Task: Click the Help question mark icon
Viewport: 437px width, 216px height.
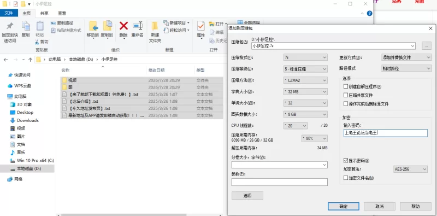Action: pyautogui.click(x=369, y=13)
